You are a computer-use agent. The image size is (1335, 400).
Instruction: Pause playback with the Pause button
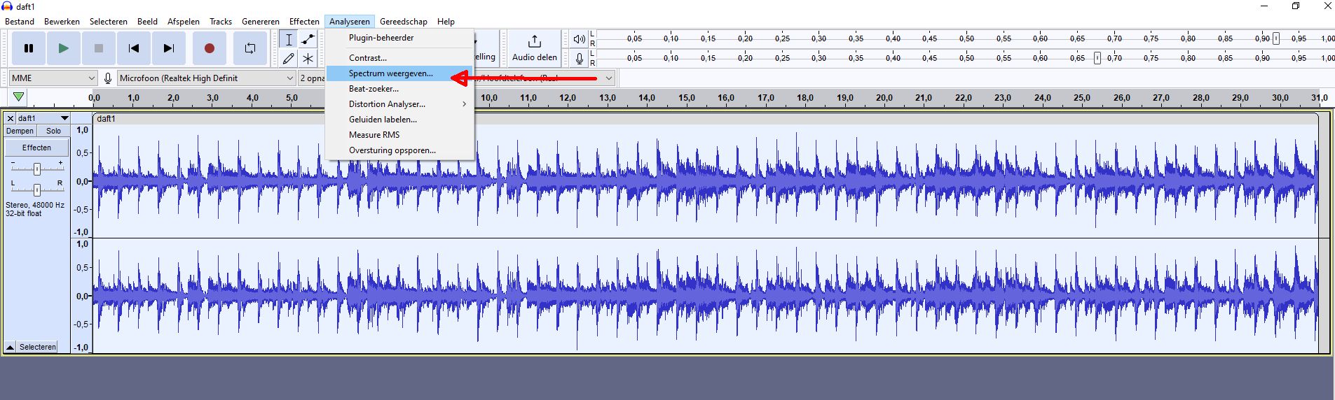(29, 48)
